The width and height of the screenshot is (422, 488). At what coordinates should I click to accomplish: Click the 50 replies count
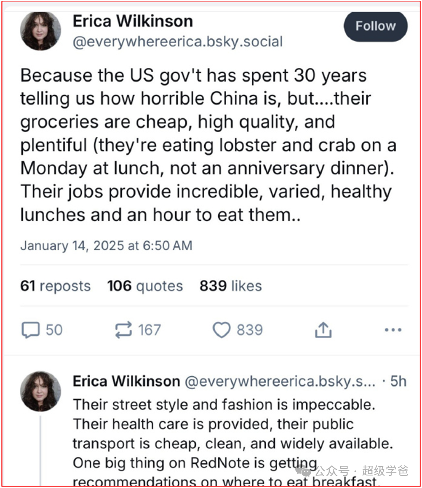54,330
